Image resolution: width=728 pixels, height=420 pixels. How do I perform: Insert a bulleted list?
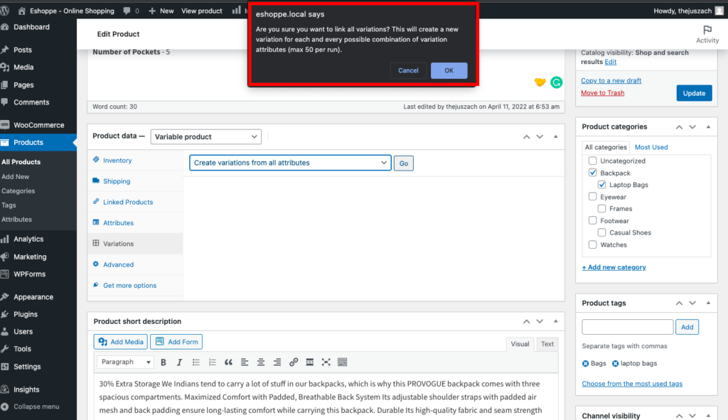point(196,362)
